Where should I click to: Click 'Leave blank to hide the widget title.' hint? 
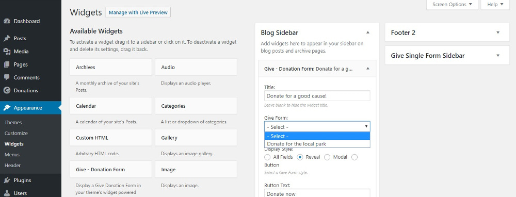point(296,105)
